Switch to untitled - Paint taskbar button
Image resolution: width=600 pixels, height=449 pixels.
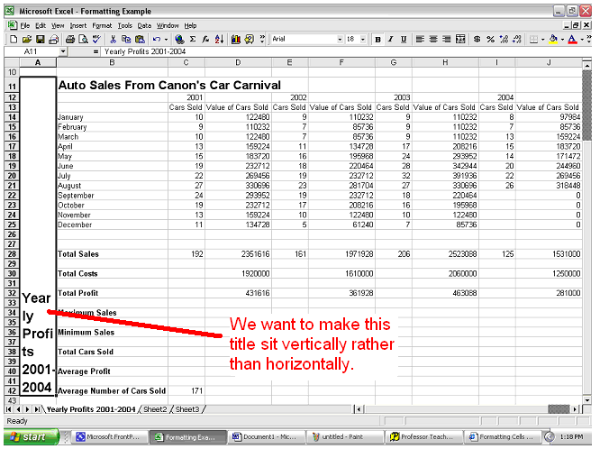pyautogui.click(x=343, y=436)
